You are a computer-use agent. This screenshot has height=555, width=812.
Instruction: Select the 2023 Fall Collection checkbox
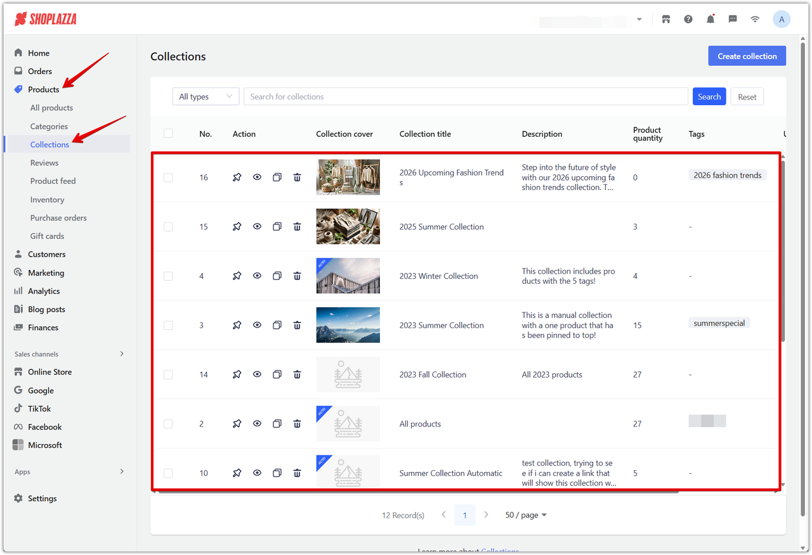168,374
